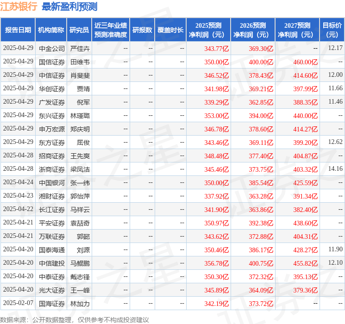Click the 报告日期 column header
Viewport: 345px width, 324px height.
click(x=18, y=30)
